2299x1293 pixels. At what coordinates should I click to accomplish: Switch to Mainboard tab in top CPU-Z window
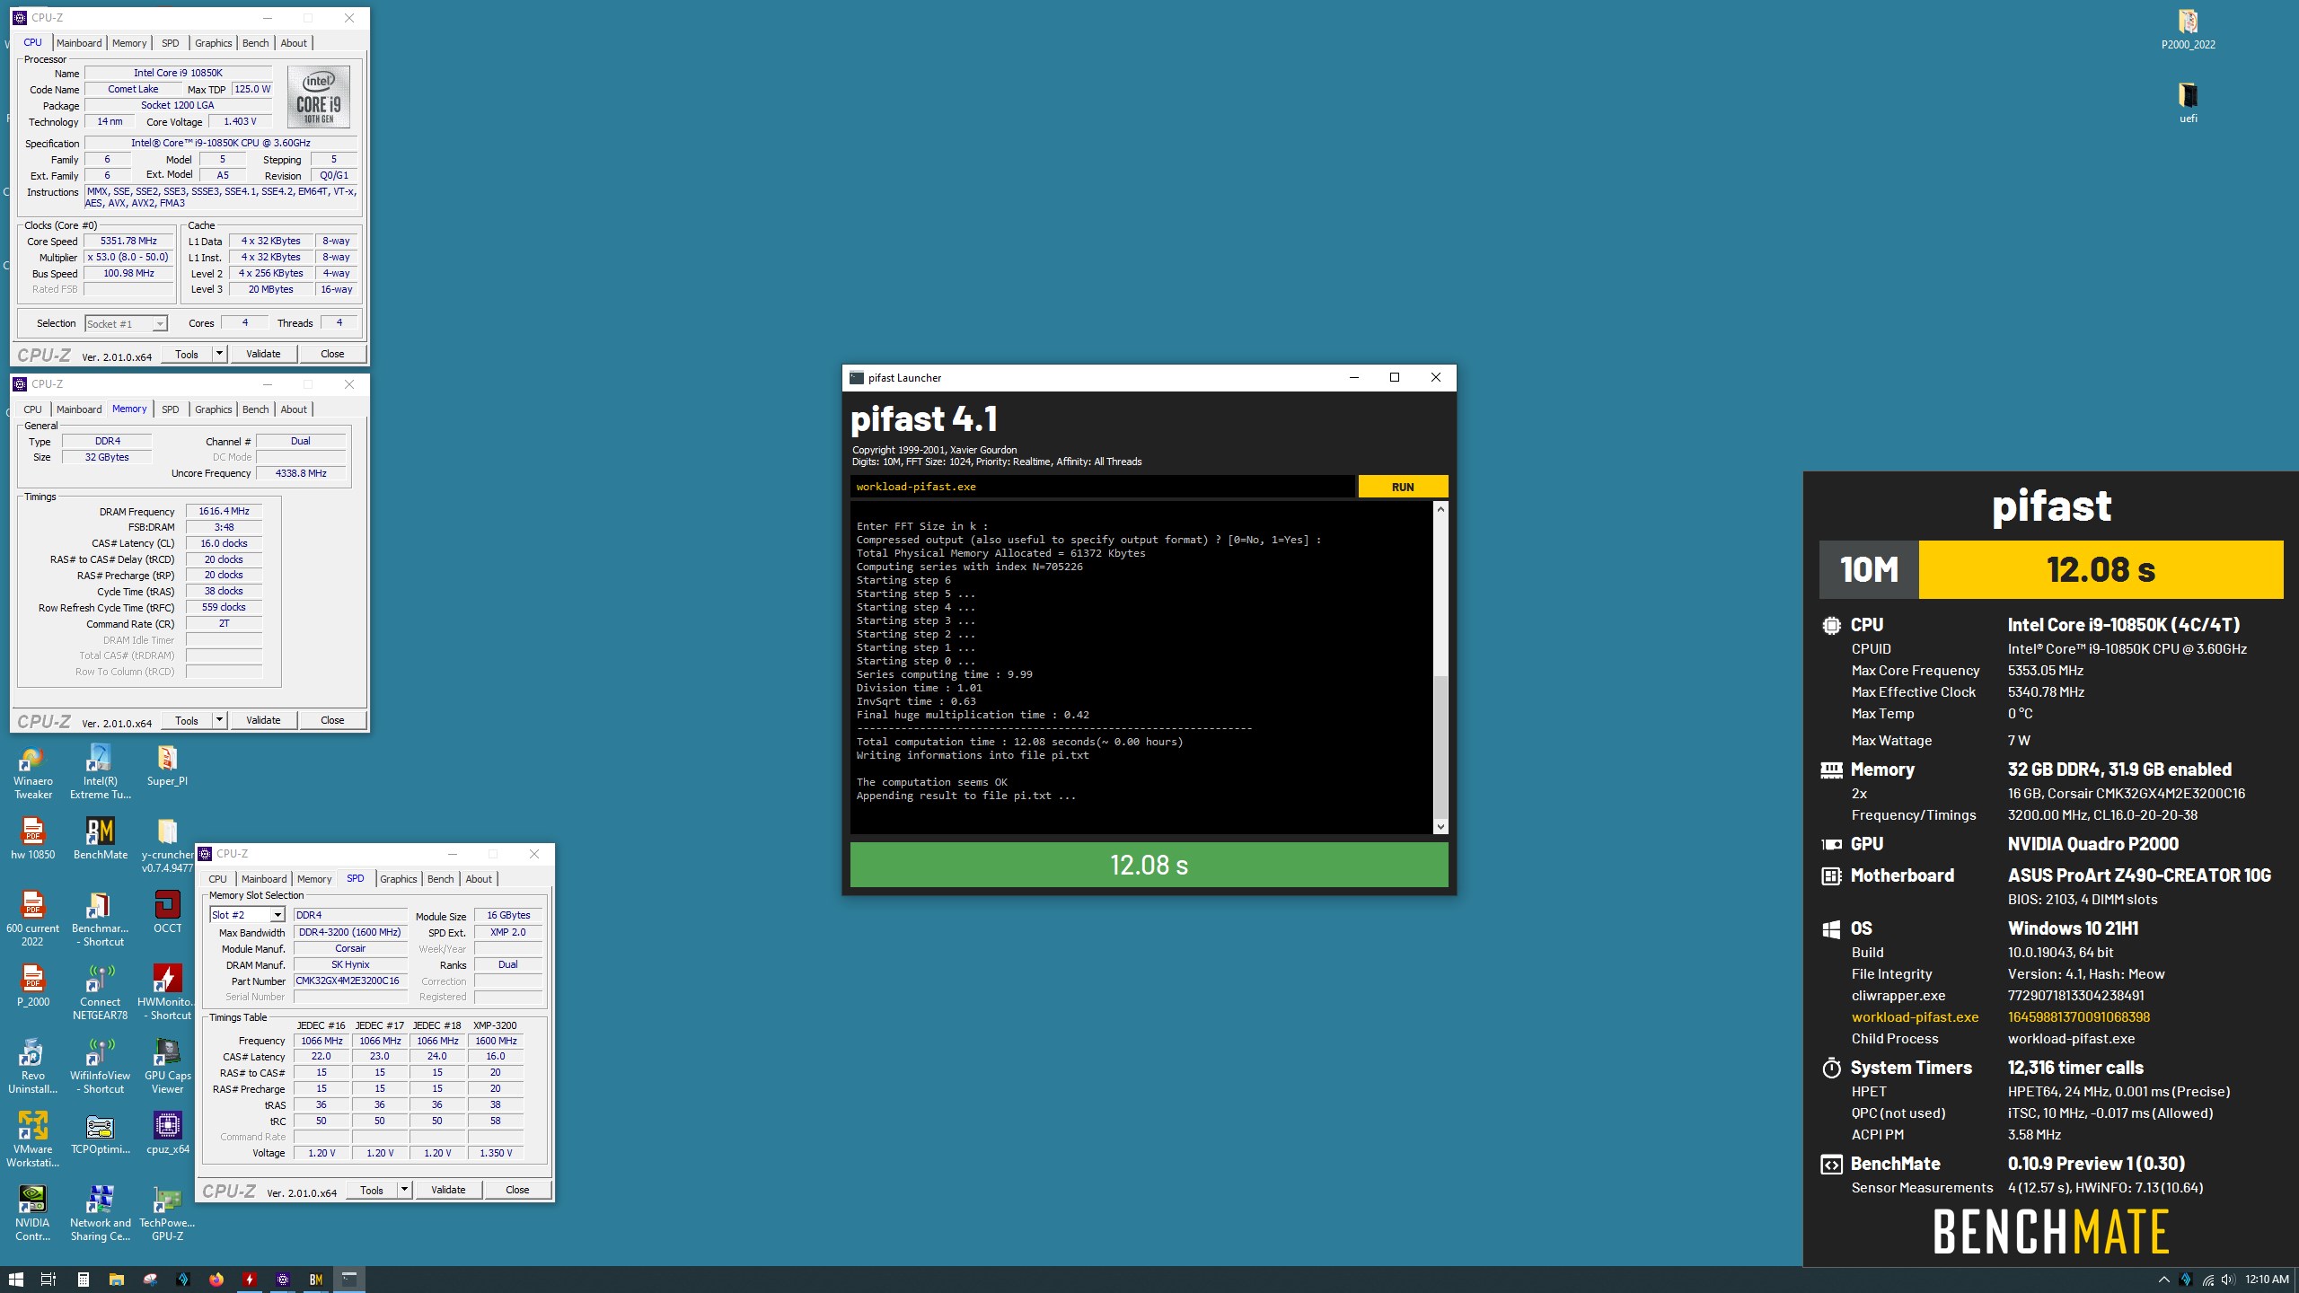(x=79, y=43)
